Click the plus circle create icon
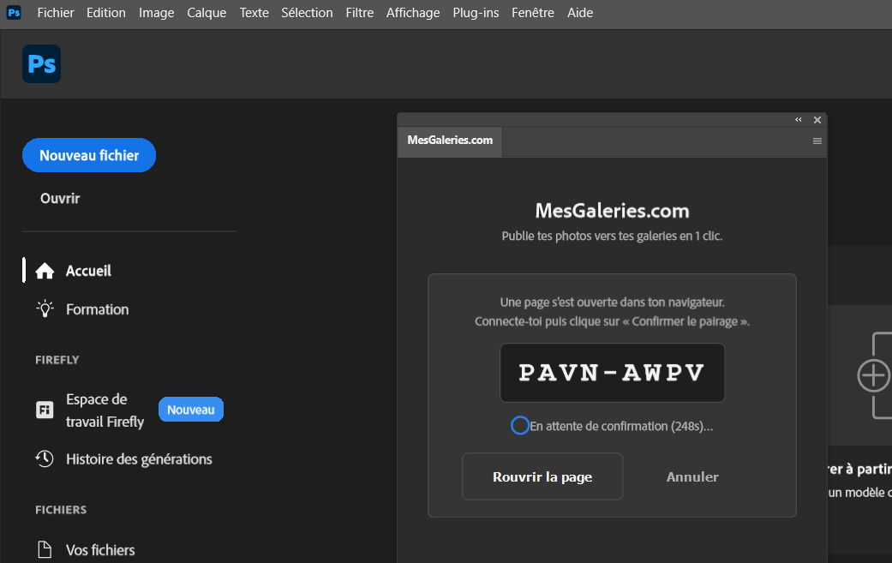The image size is (892, 563). pos(873,375)
